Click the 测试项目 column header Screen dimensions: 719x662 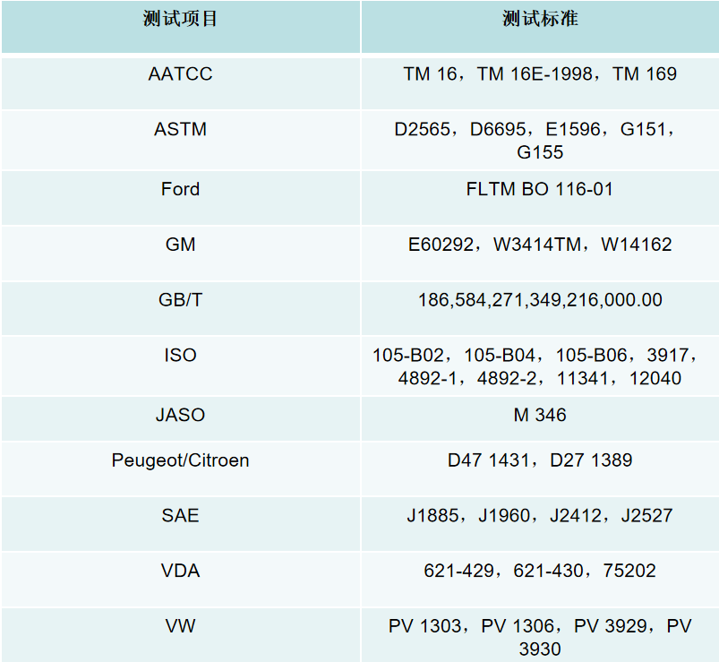click(180, 20)
